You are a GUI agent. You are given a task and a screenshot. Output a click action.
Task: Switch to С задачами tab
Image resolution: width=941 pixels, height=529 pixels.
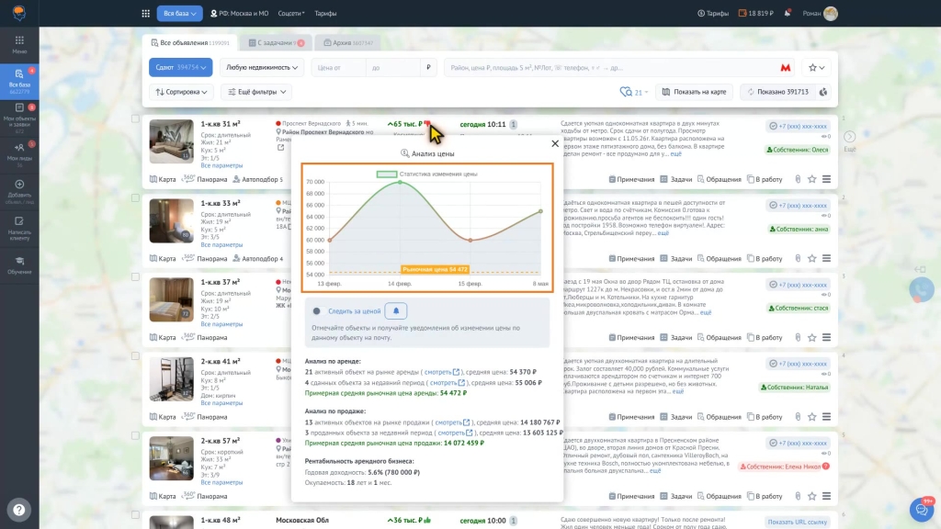(x=276, y=42)
